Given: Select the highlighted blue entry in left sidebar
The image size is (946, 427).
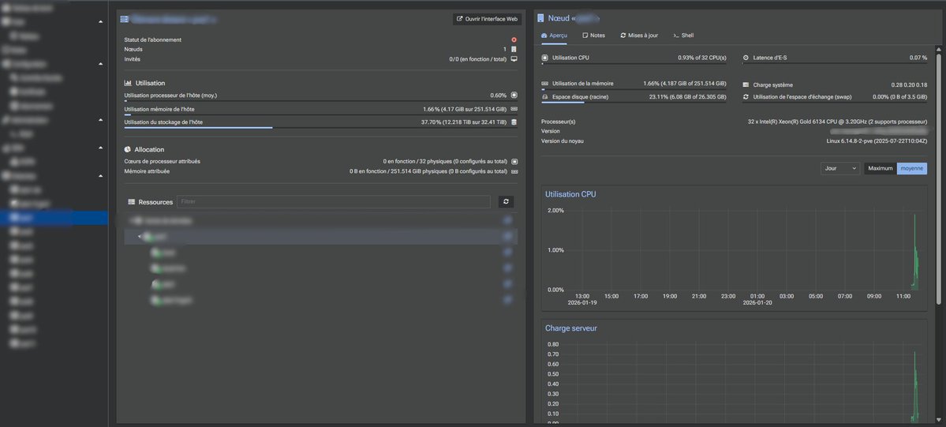Looking at the screenshot, I should click(54, 217).
